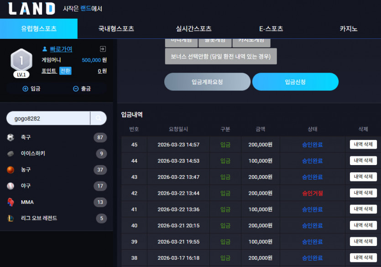Click the logout arrow icon beside username

(103, 49)
